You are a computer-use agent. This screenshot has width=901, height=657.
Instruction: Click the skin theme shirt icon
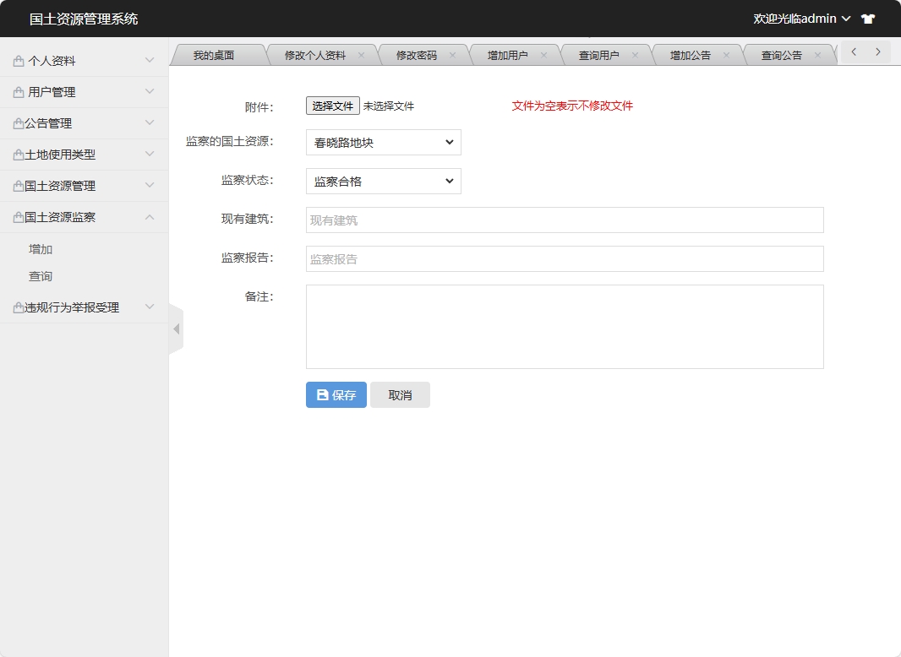point(868,19)
